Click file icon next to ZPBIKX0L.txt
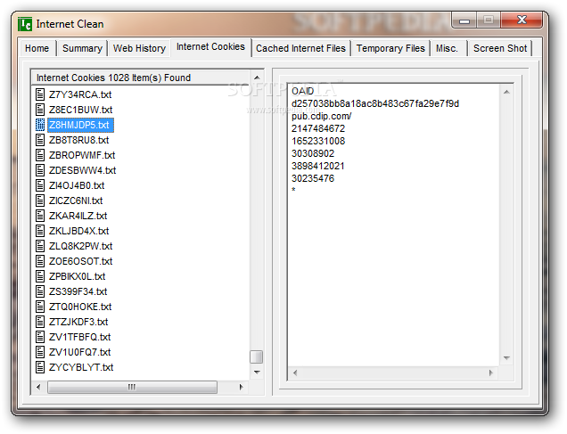 pyautogui.click(x=40, y=276)
